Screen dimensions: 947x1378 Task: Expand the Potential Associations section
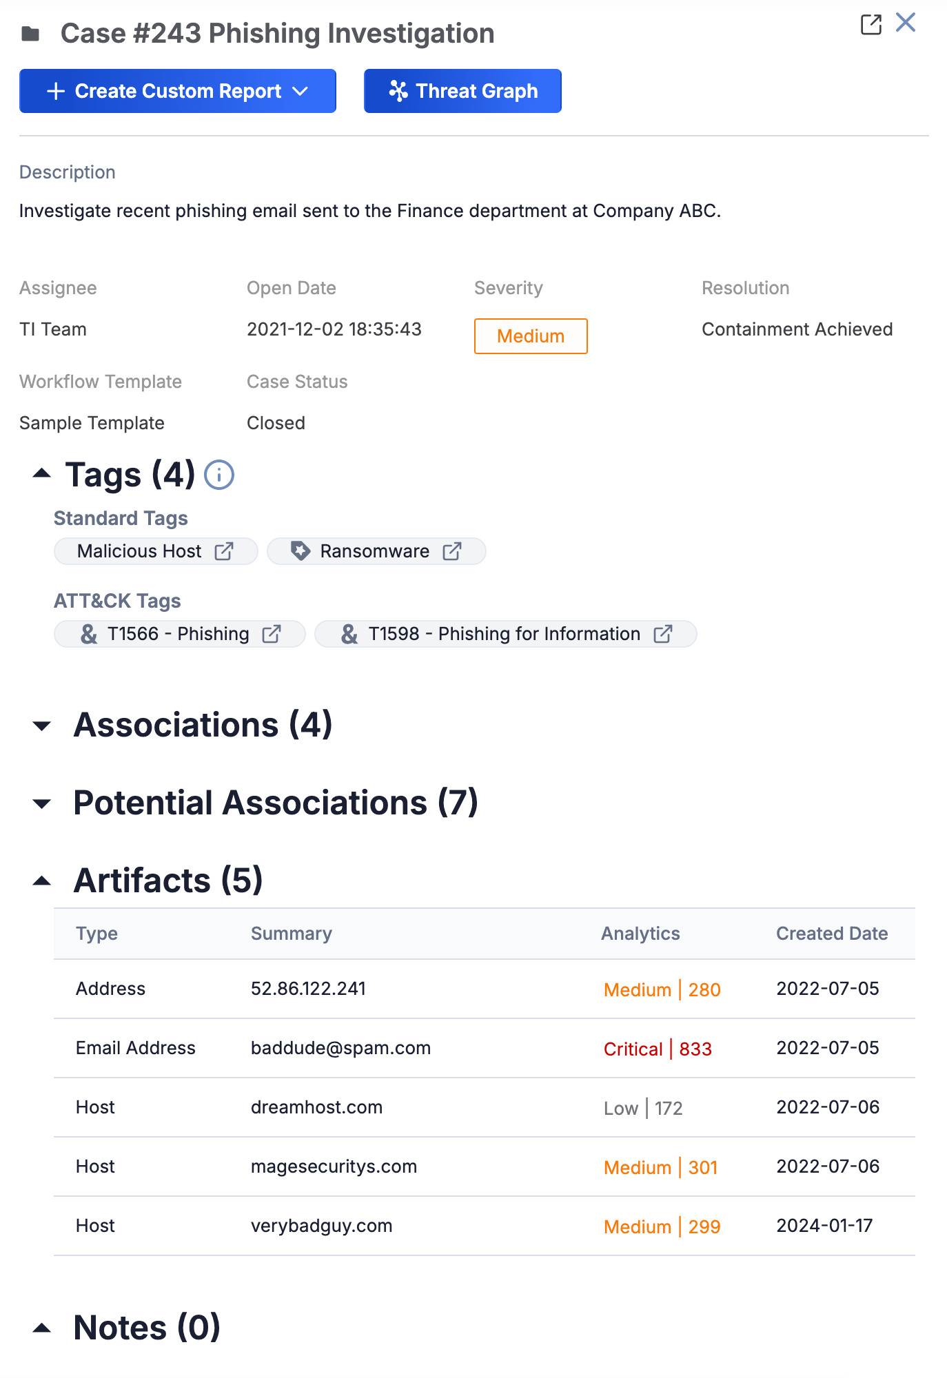click(42, 803)
